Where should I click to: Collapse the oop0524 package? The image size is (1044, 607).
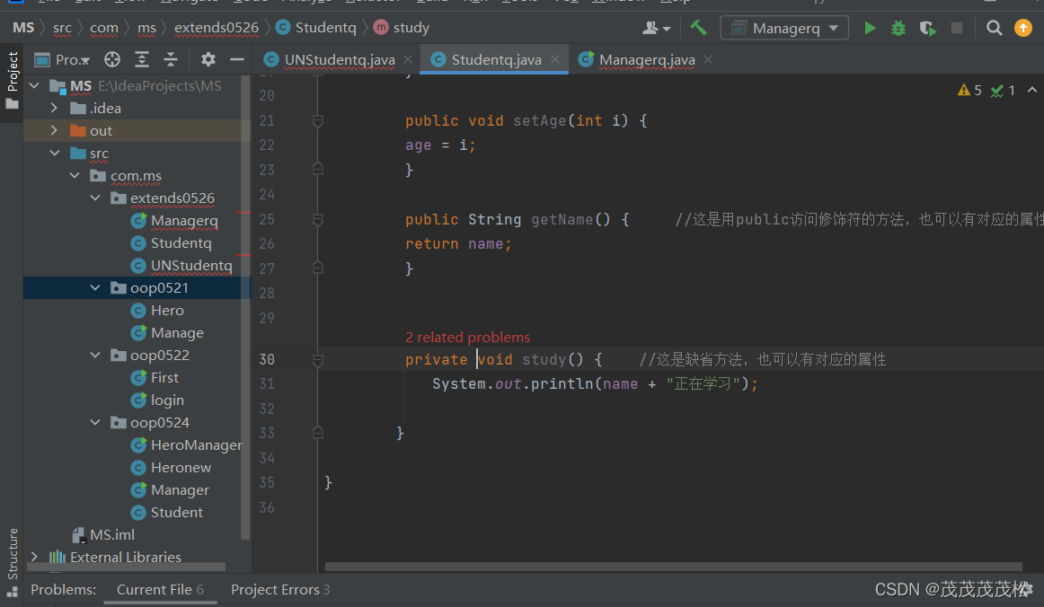point(95,423)
